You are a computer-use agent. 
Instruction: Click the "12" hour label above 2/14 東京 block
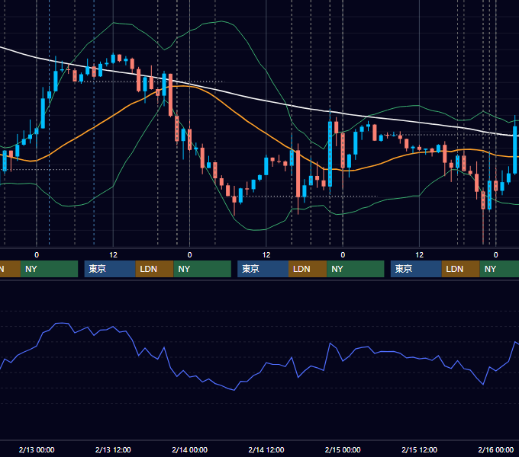click(x=266, y=255)
